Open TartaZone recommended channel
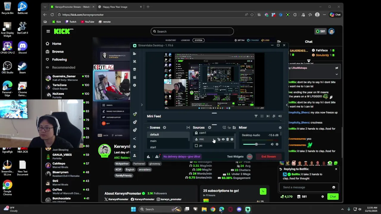The width and height of the screenshot is (381, 214). click(67, 86)
